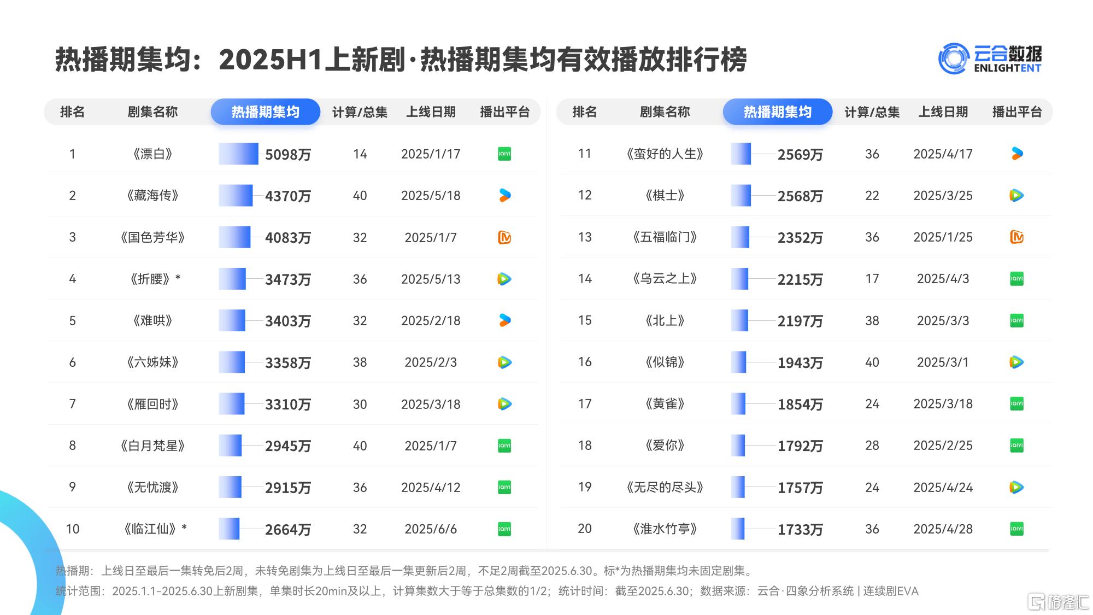Click the right 上线日期 column header

[943, 112]
